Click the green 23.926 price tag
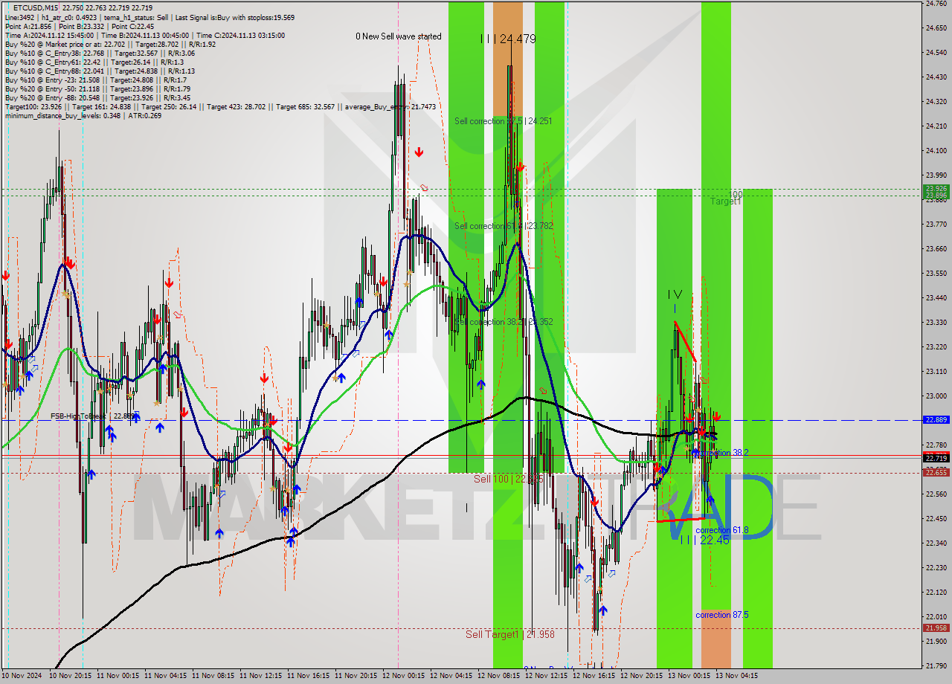Viewport: 952px width, 684px height. [x=936, y=189]
